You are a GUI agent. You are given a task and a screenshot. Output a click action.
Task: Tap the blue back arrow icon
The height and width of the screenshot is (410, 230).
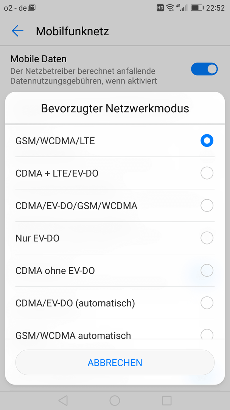[18, 31]
